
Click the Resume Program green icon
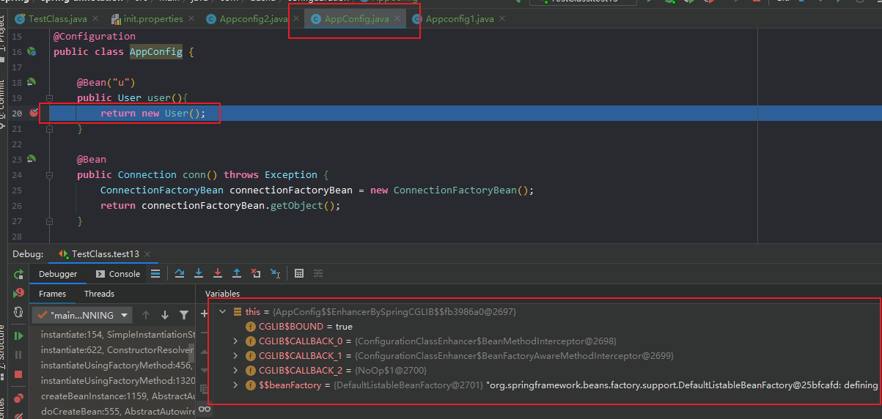19,335
